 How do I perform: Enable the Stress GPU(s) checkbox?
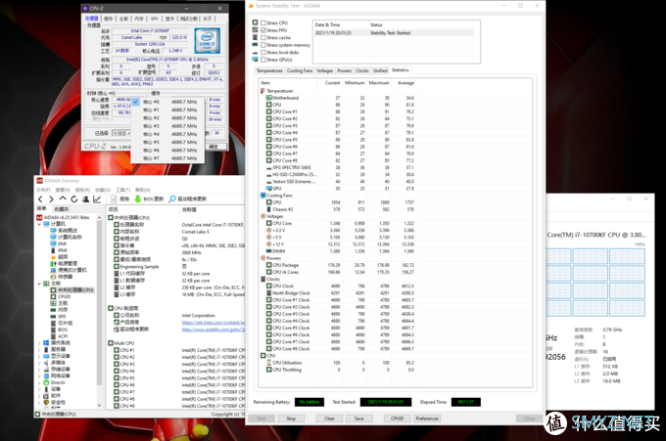click(263, 60)
